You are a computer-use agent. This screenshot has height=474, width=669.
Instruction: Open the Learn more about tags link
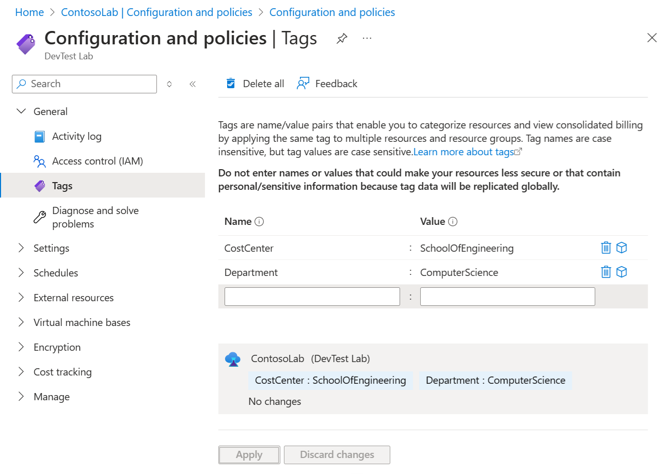tap(463, 151)
